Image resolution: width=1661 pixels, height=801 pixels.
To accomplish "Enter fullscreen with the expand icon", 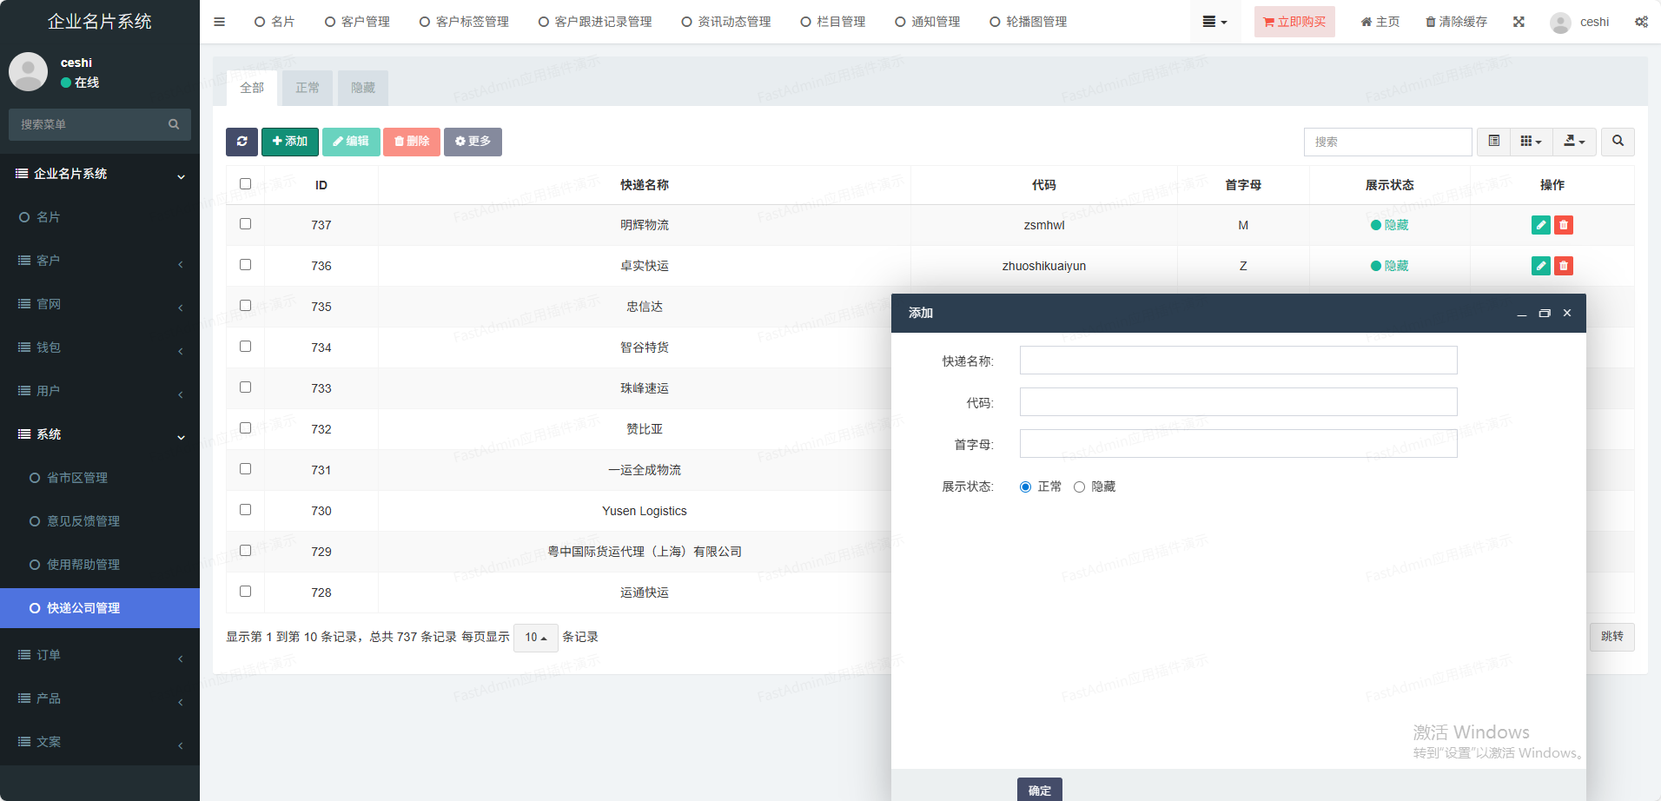I will (x=1519, y=22).
